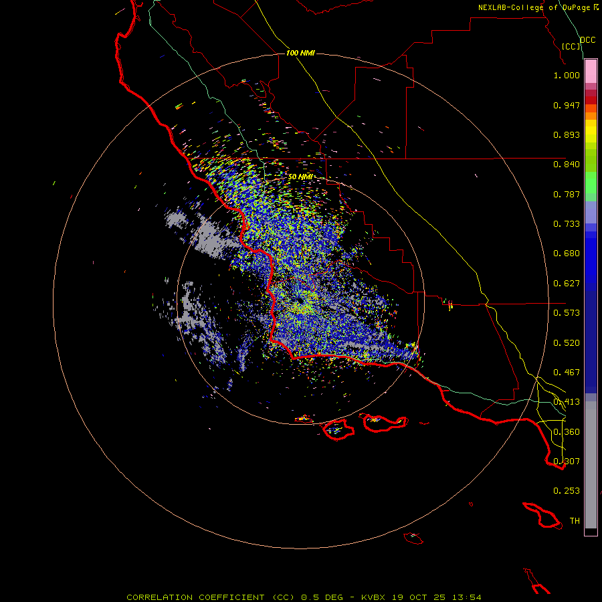Select the 0.893 legend value
This screenshot has height=602, width=602.
(567, 134)
